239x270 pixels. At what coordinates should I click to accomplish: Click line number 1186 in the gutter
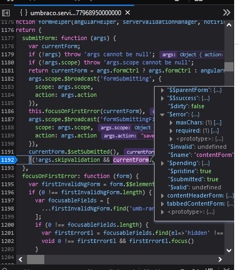[x=8, y=111]
